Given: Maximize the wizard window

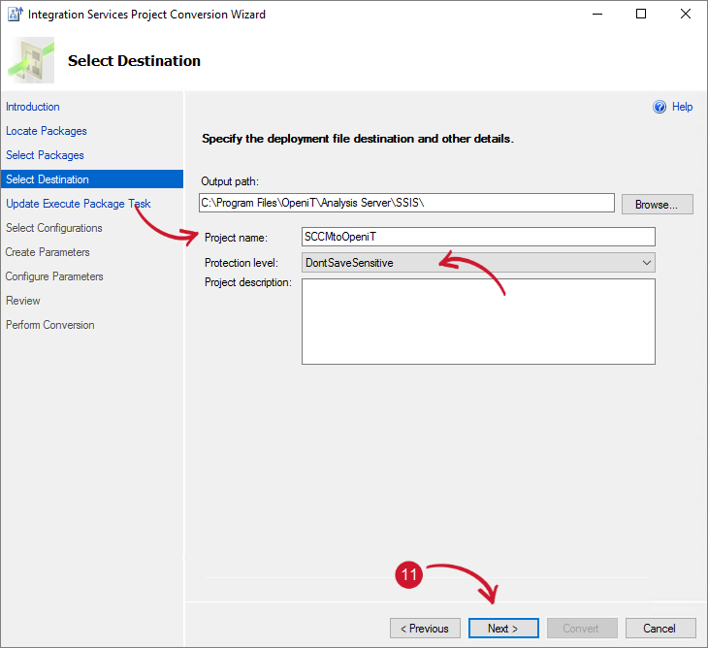Looking at the screenshot, I should tap(641, 14).
